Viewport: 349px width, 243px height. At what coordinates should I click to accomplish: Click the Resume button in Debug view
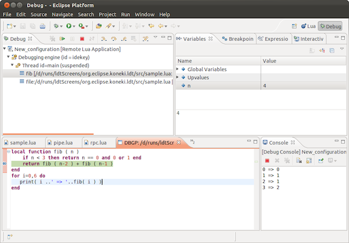62,39
